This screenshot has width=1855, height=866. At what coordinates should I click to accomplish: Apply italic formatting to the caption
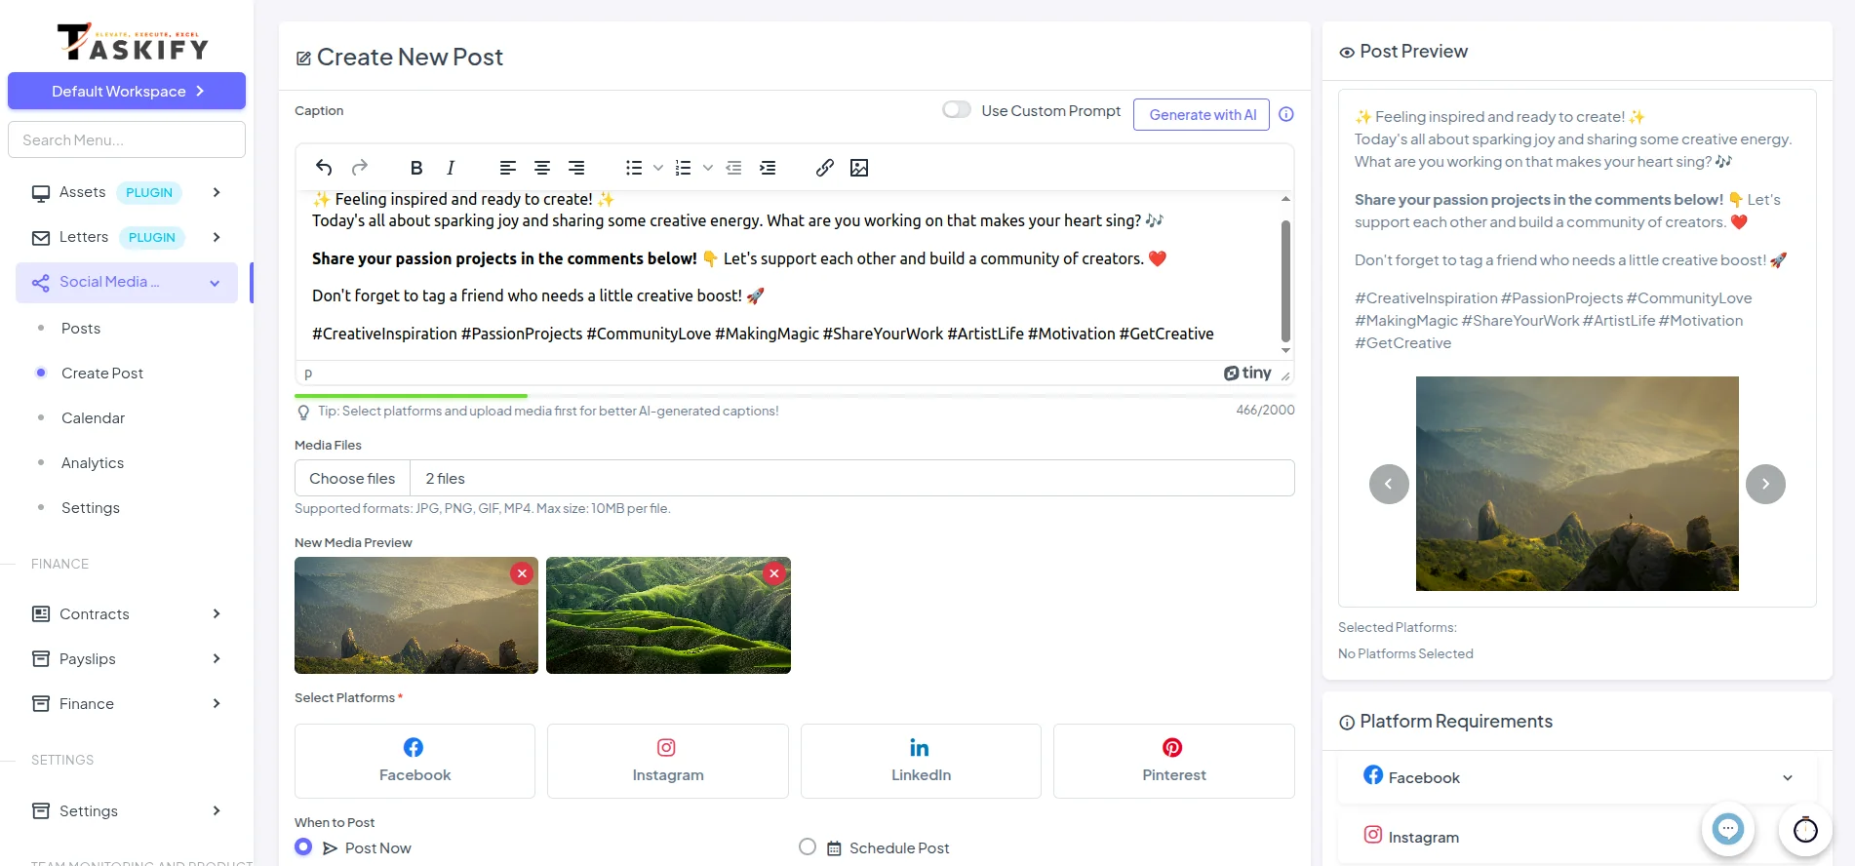tap(451, 168)
